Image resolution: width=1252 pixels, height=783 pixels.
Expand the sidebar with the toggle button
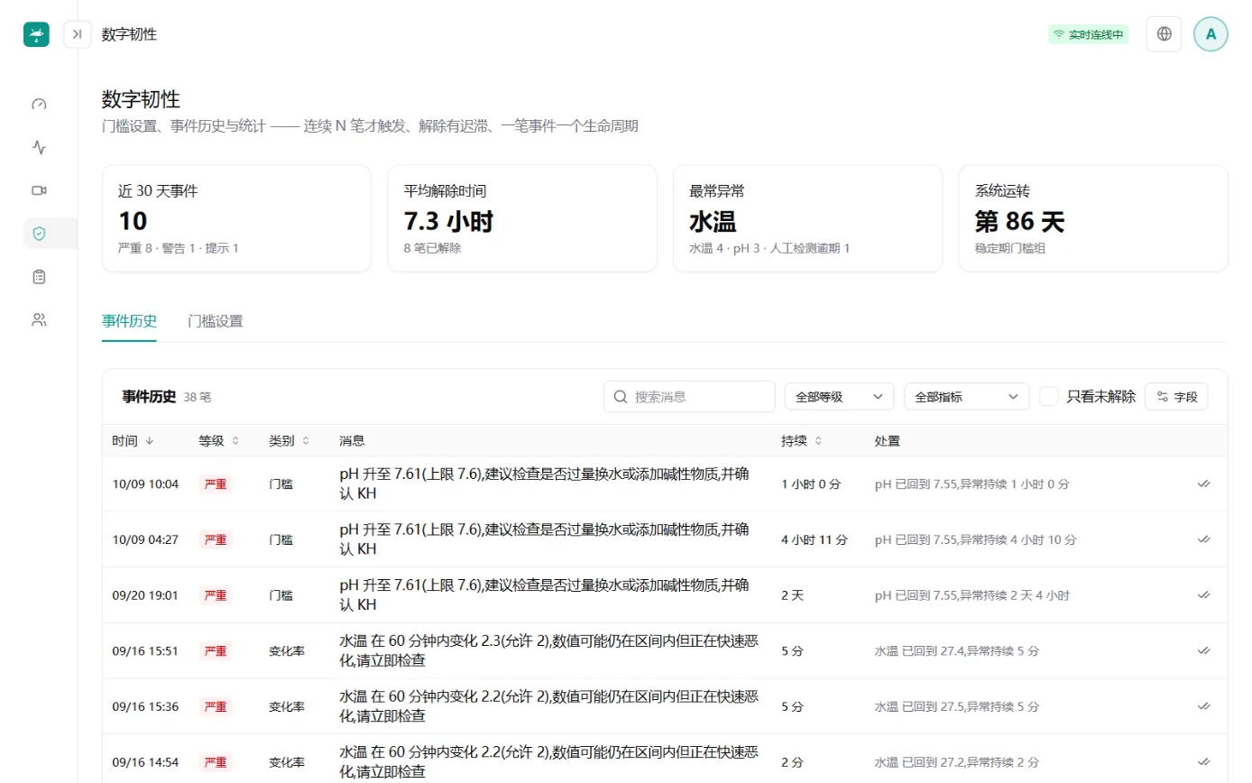pyautogui.click(x=77, y=34)
